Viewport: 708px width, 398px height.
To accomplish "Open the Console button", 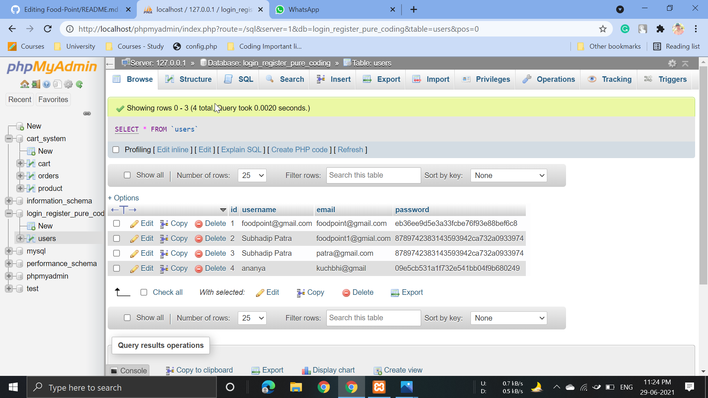I will tap(129, 370).
